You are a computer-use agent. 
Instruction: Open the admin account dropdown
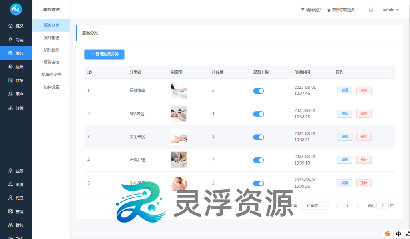pyautogui.click(x=391, y=10)
